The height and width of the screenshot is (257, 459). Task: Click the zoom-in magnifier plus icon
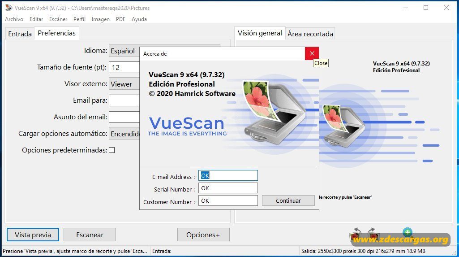pos(407,232)
